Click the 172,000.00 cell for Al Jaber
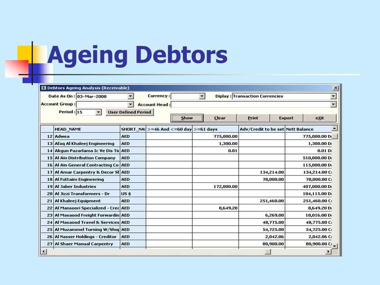 (x=215, y=186)
